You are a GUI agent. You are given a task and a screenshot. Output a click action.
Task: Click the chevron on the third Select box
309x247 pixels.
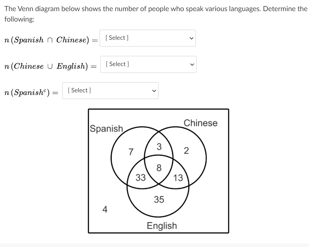click(x=154, y=90)
